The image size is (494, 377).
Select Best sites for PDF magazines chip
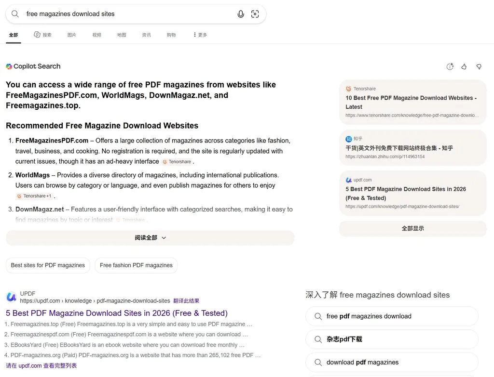tap(48, 265)
